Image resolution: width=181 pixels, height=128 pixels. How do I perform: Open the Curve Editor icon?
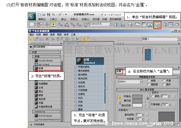click(x=144, y=25)
